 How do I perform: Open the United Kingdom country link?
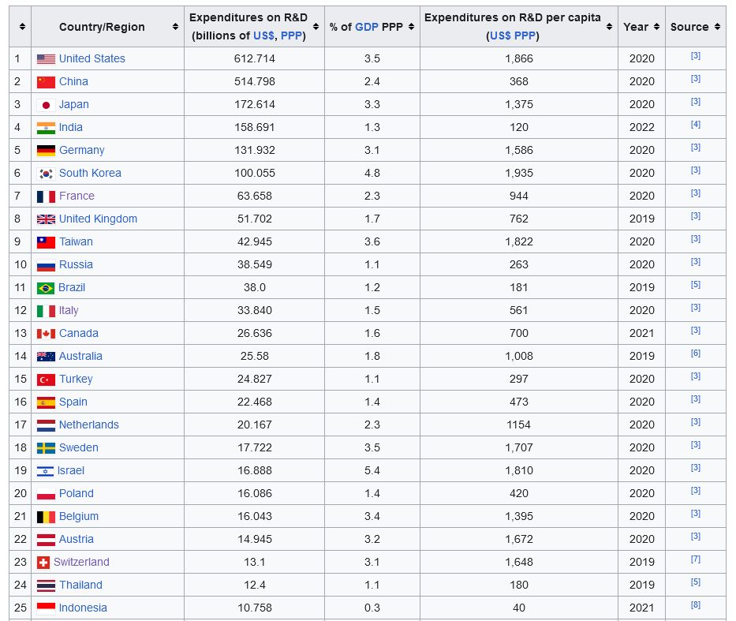(98, 219)
